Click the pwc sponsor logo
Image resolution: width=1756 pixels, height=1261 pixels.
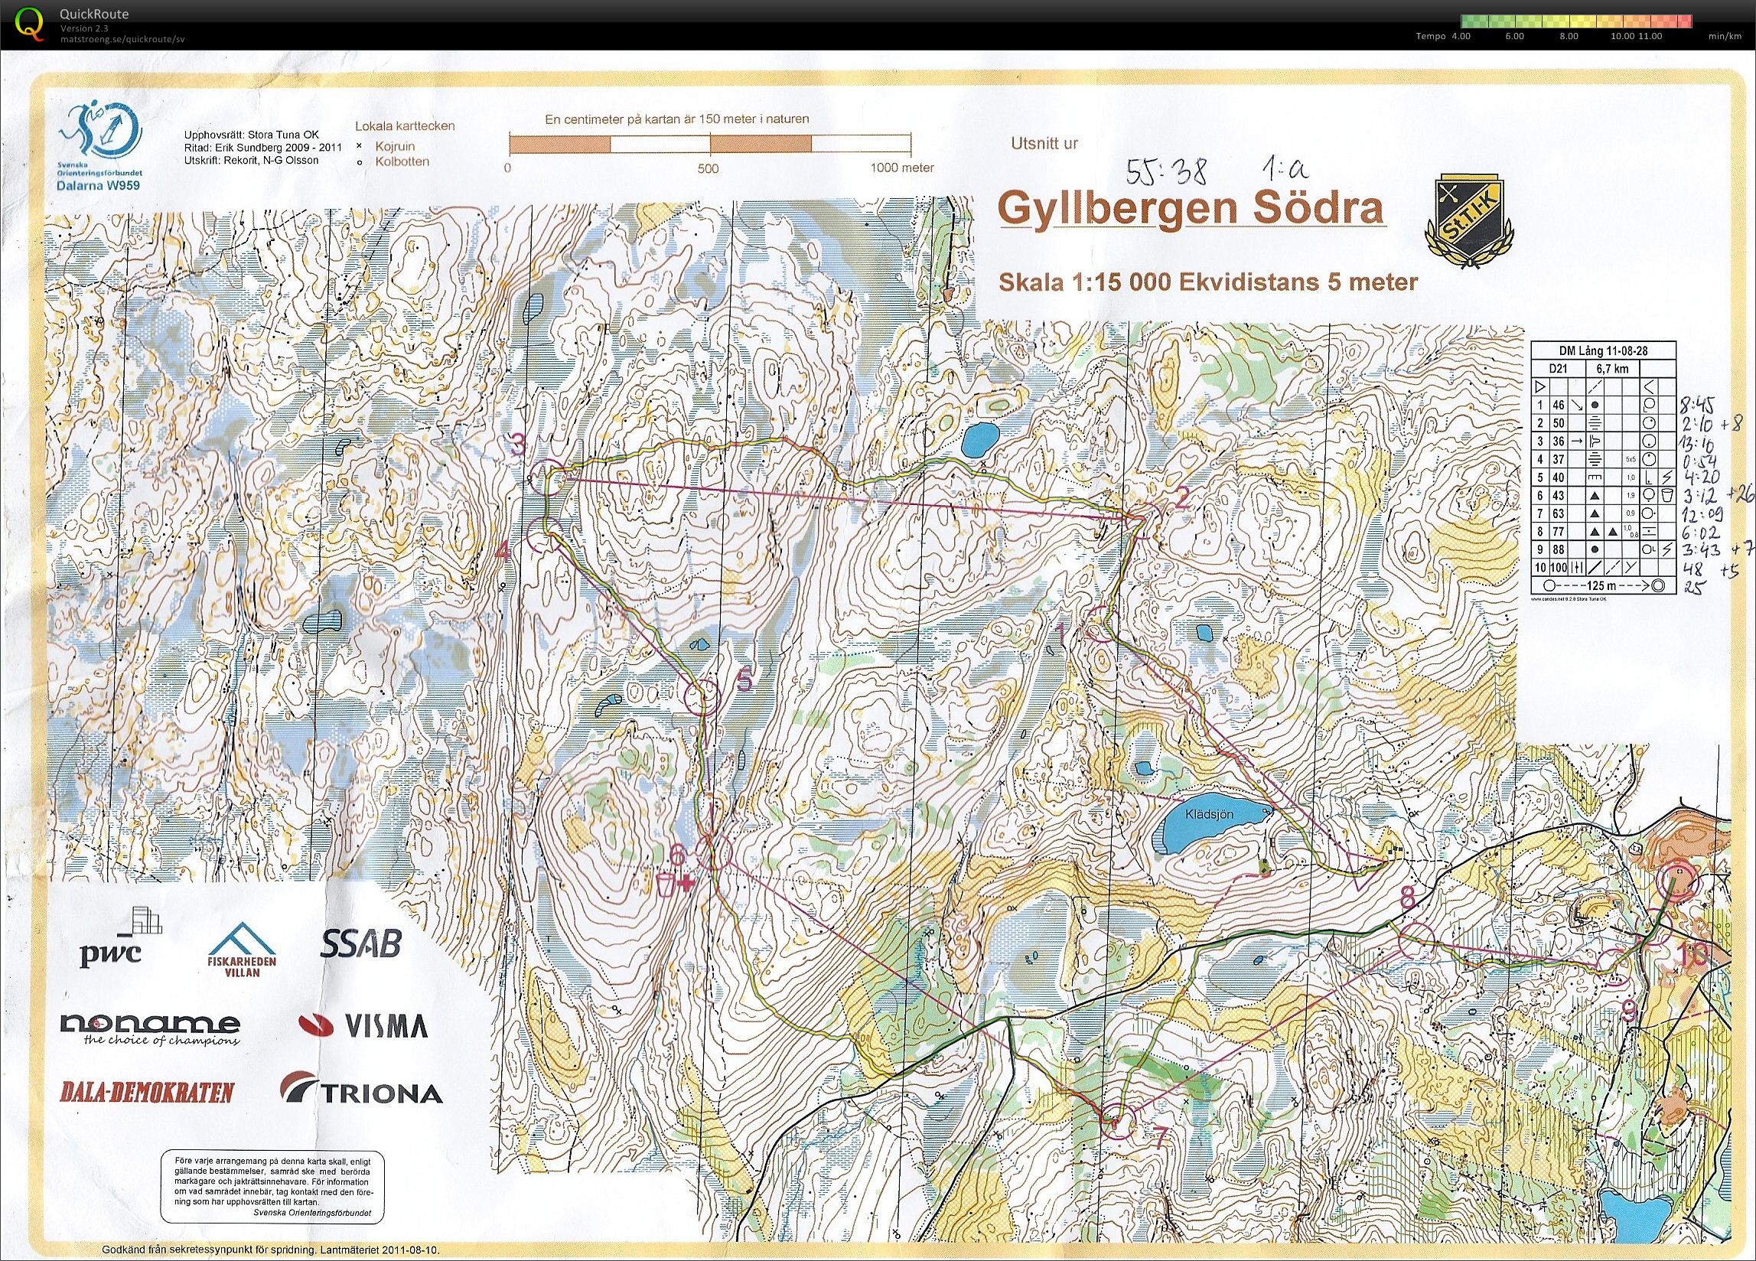[x=122, y=937]
